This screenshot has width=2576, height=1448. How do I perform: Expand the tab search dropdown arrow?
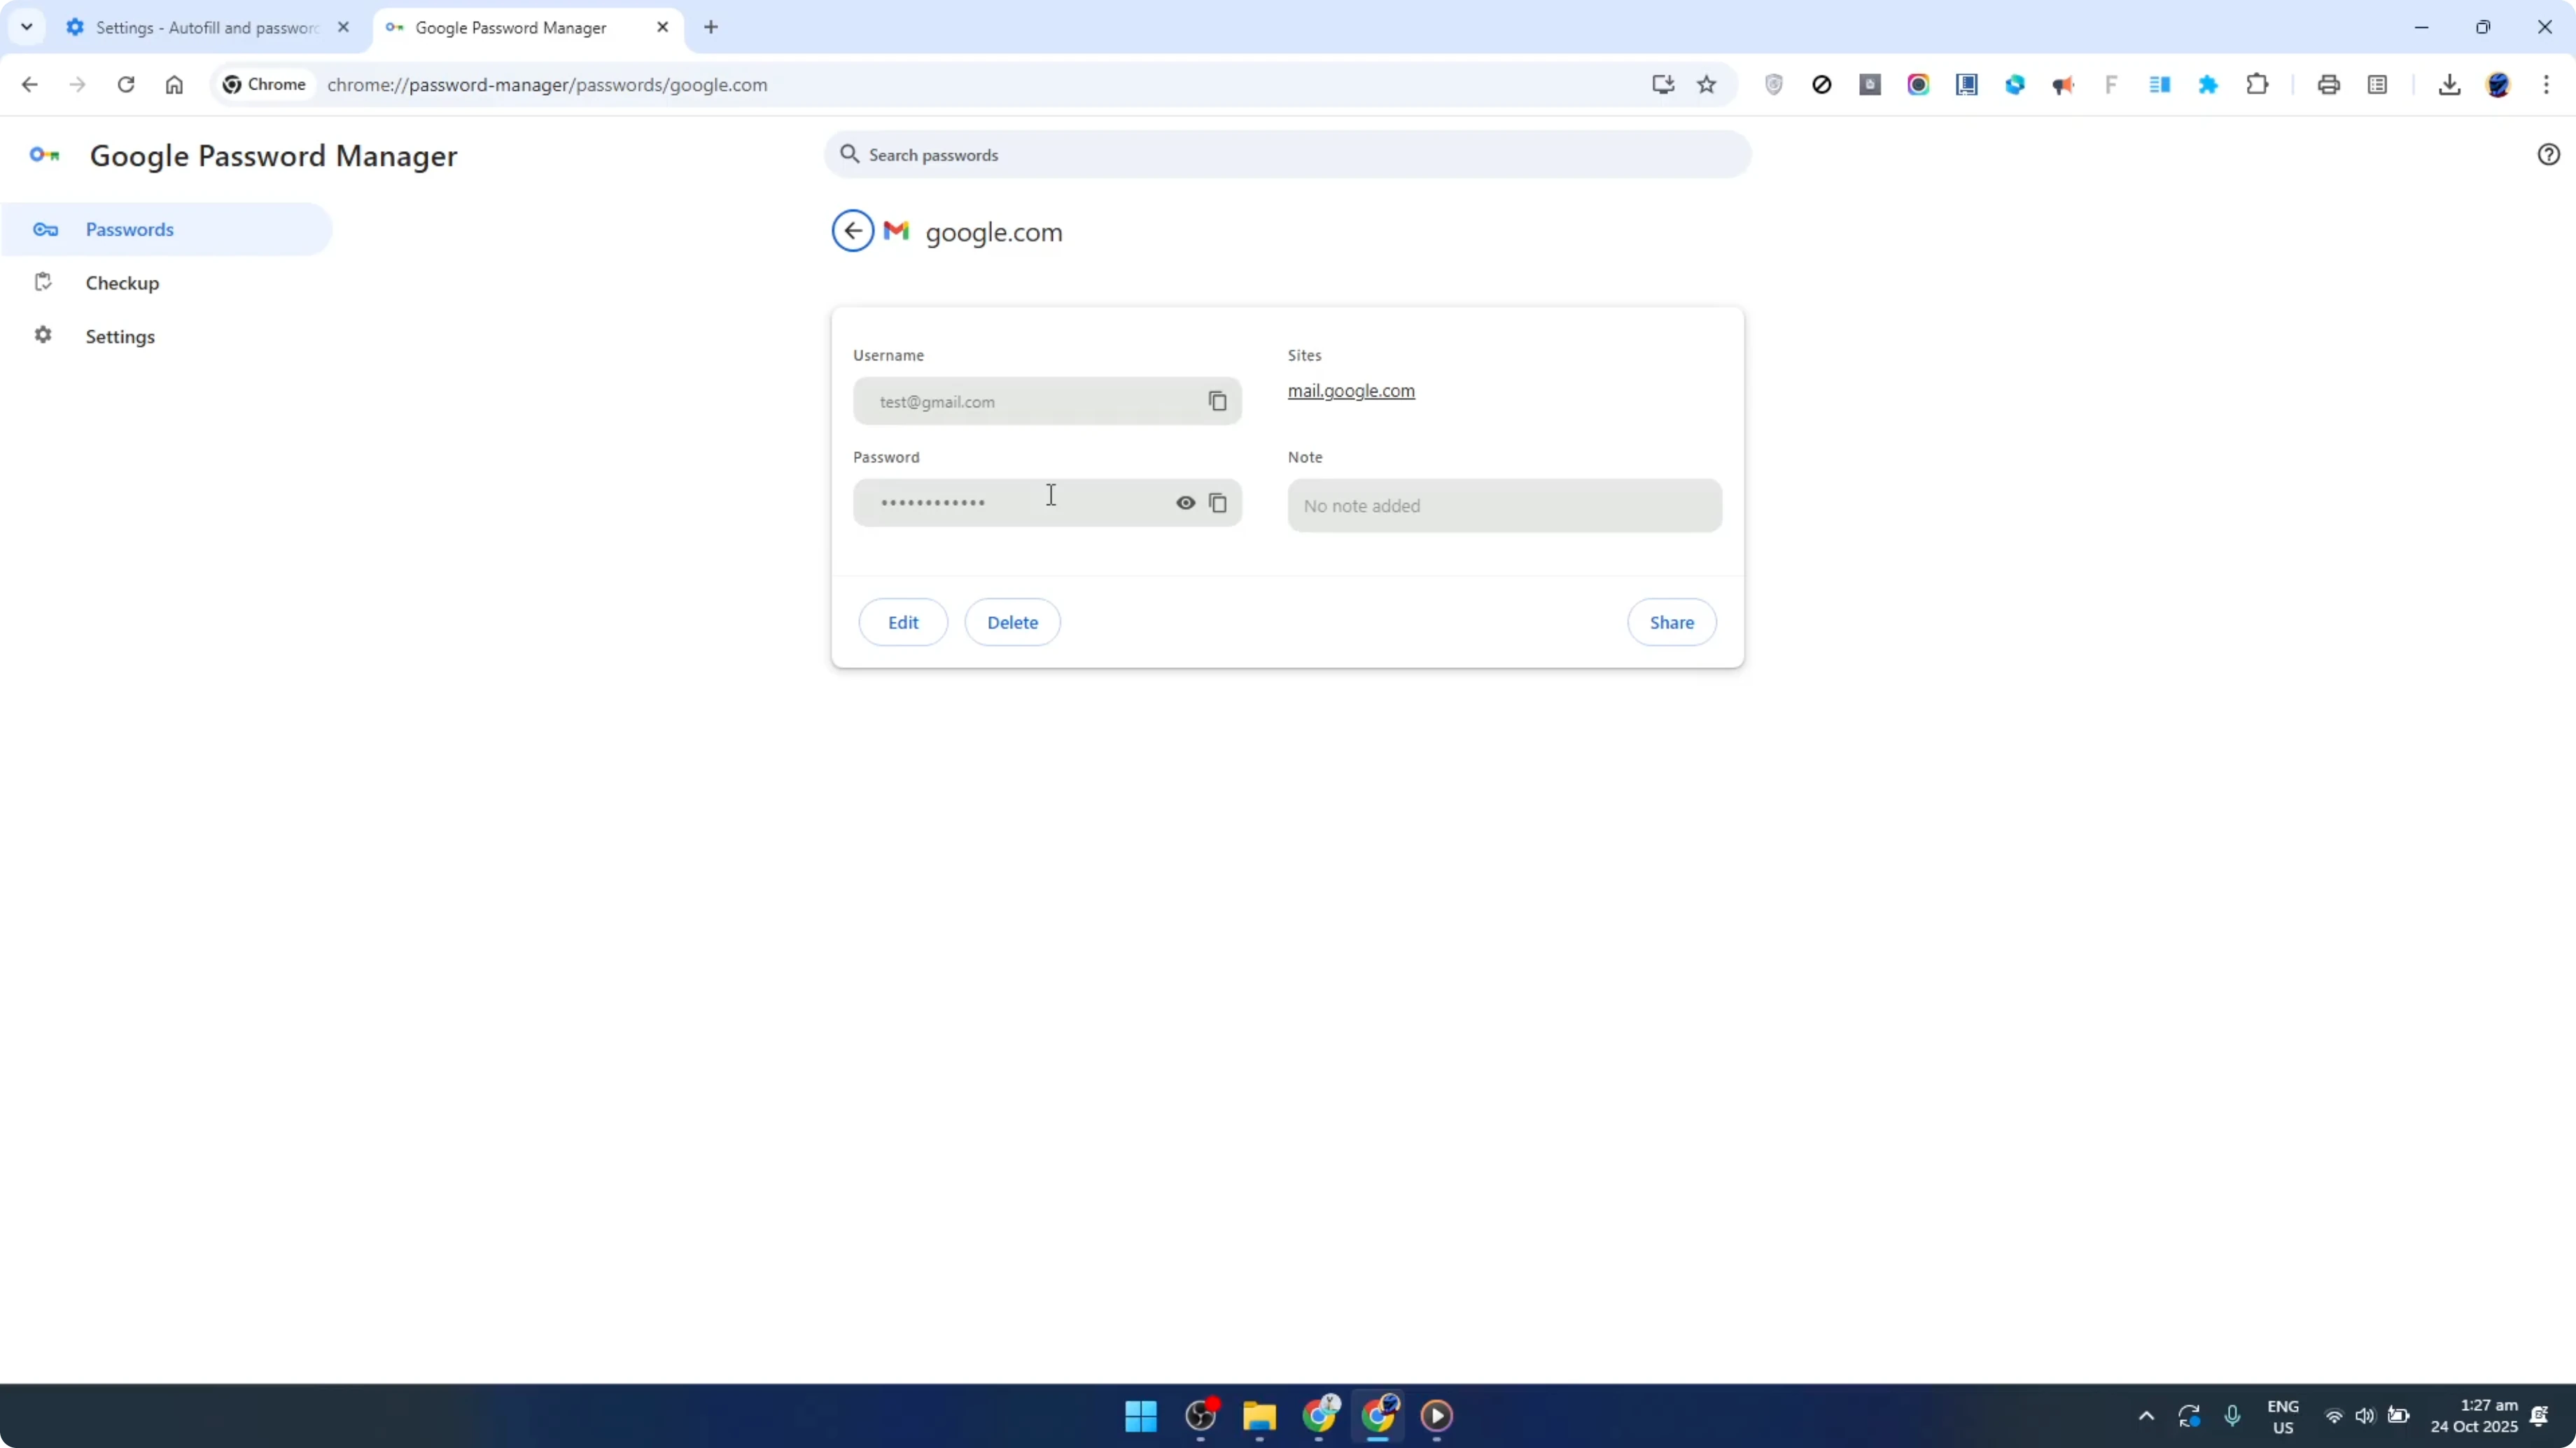(27, 28)
